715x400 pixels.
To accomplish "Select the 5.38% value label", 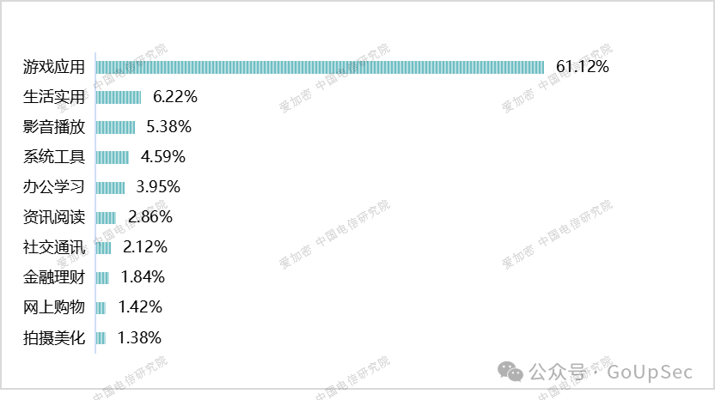I will click(168, 127).
